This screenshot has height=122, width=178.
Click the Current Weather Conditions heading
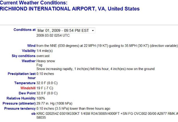(33, 3)
